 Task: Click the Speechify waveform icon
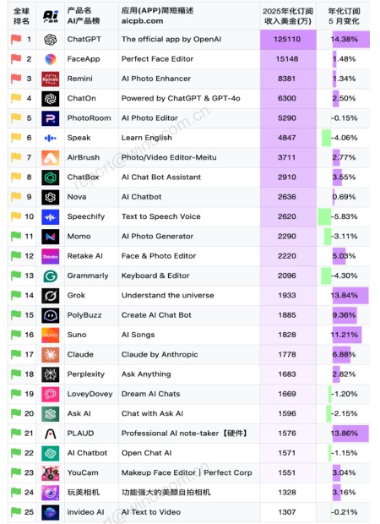[51, 217]
